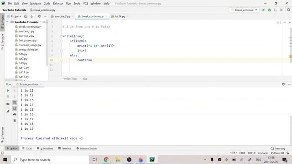Open the Refactor menu
292x164 pixels.
tap(58, 3)
